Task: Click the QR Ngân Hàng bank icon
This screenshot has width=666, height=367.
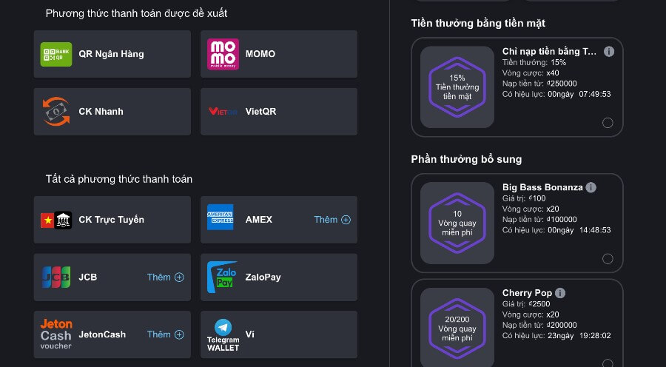Action: [56, 54]
